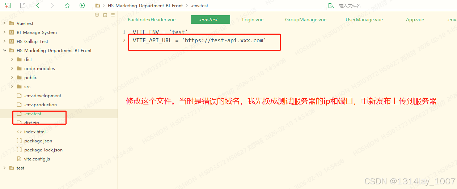Go forward with the right arrow icon
The image size is (457, 189).
52,5
